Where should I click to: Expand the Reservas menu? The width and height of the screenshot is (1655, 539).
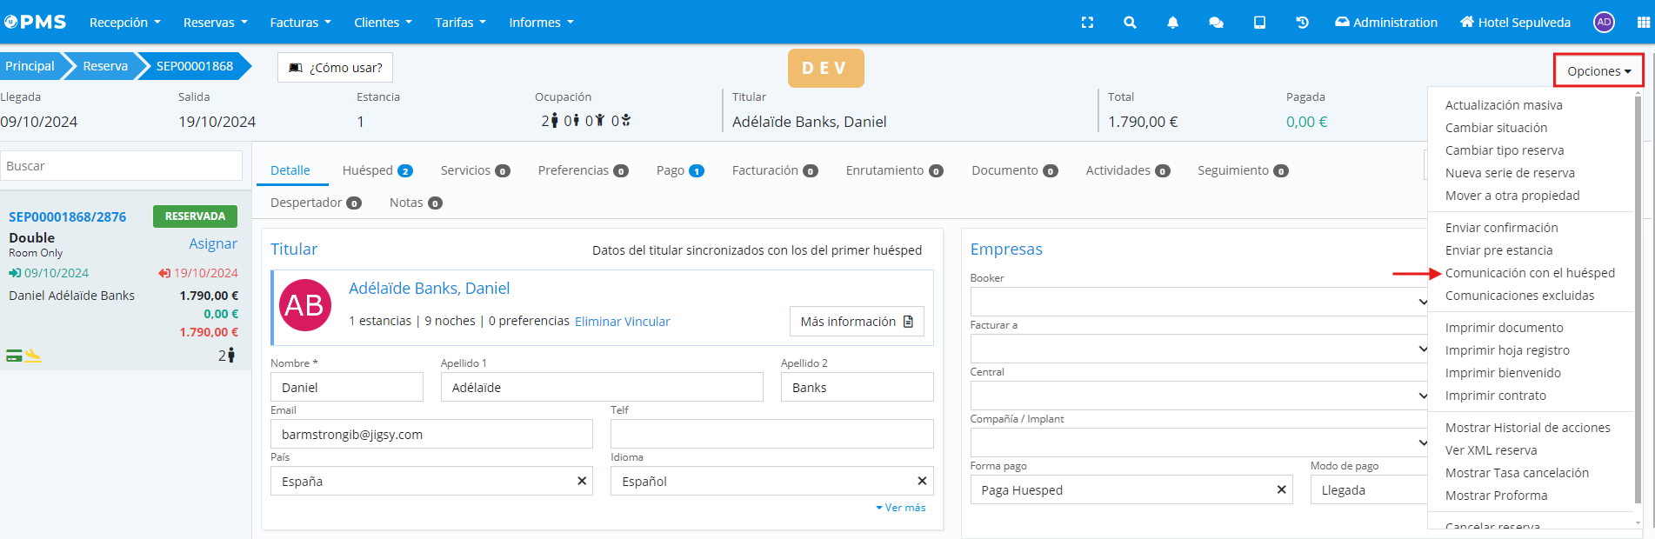tap(215, 23)
